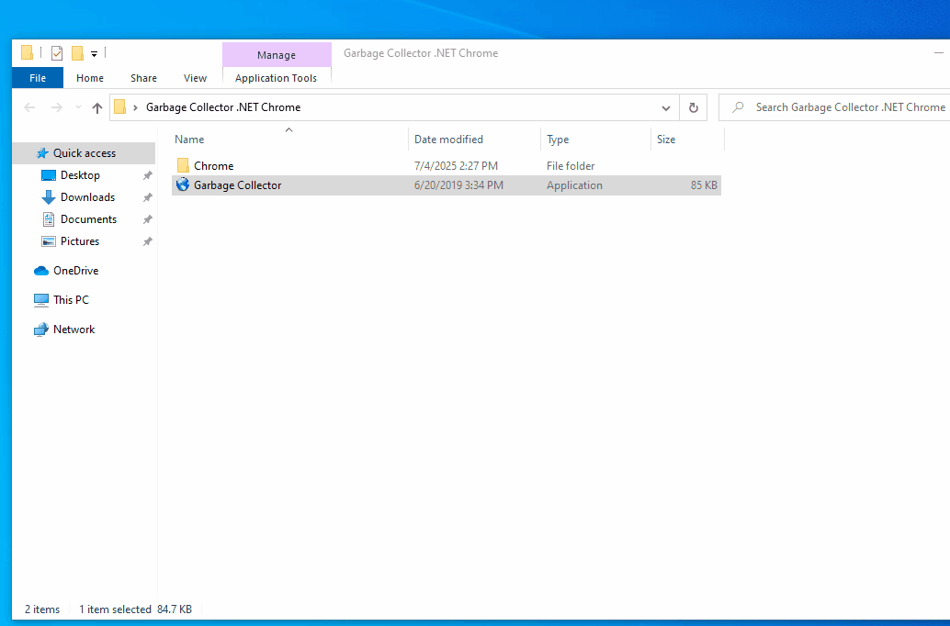Open Documents from the navigation pane

click(88, 219)
